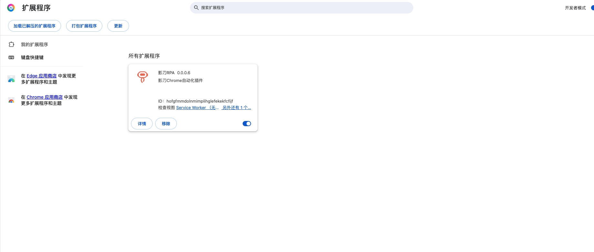Click the 影刀Chrome自动化插件 description text
The image size is (594, 252).
tap(180, 81)
